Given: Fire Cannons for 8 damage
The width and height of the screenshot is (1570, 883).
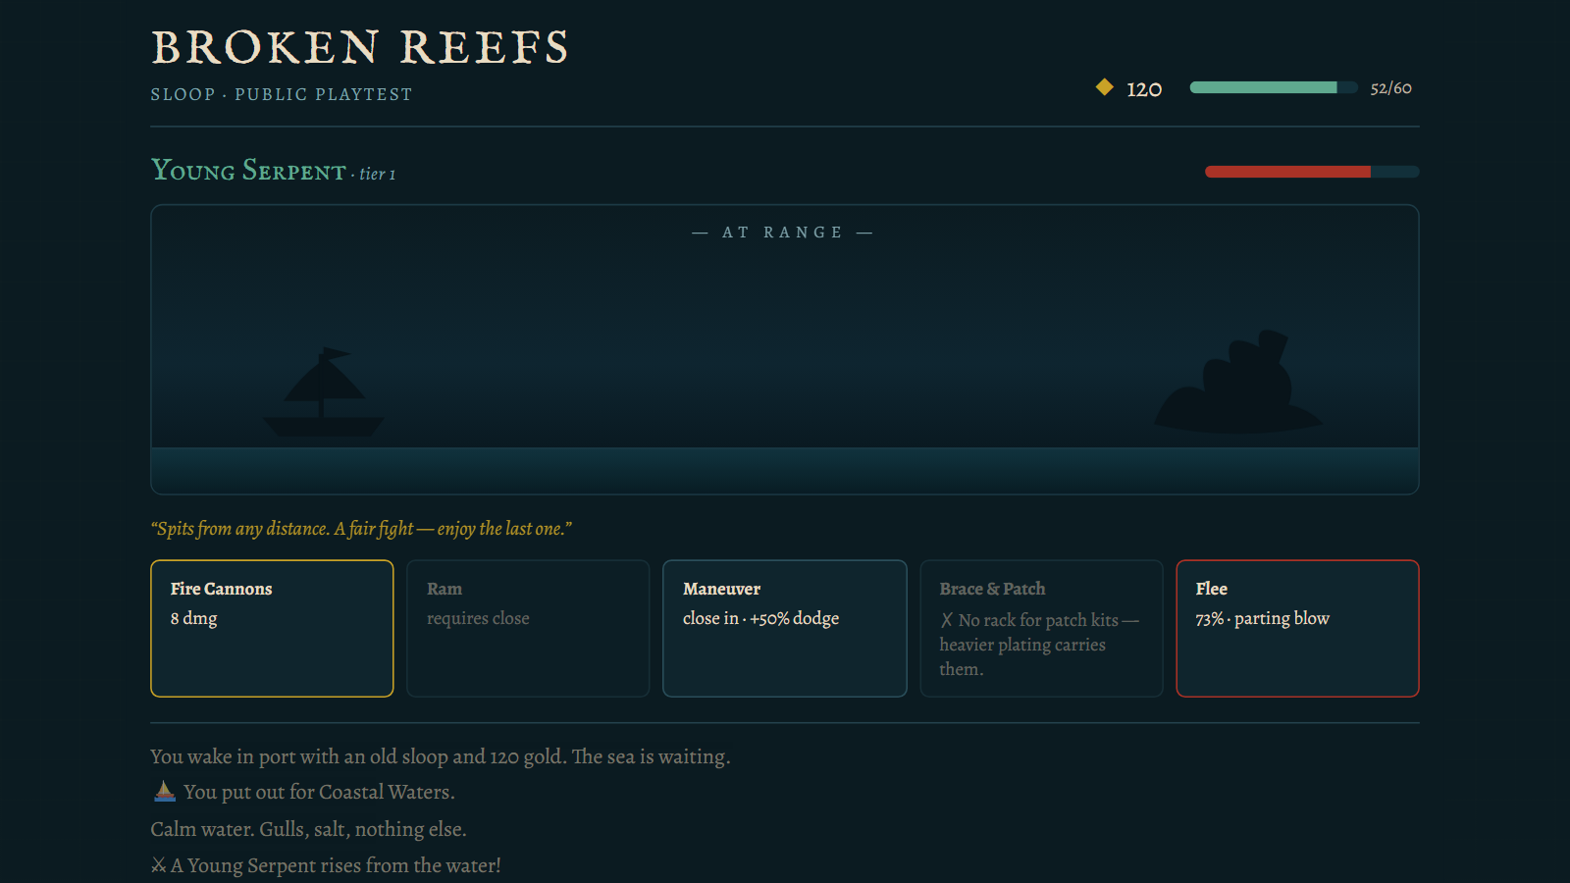Looking at the screenshot, I should click(x=272, y=628).
